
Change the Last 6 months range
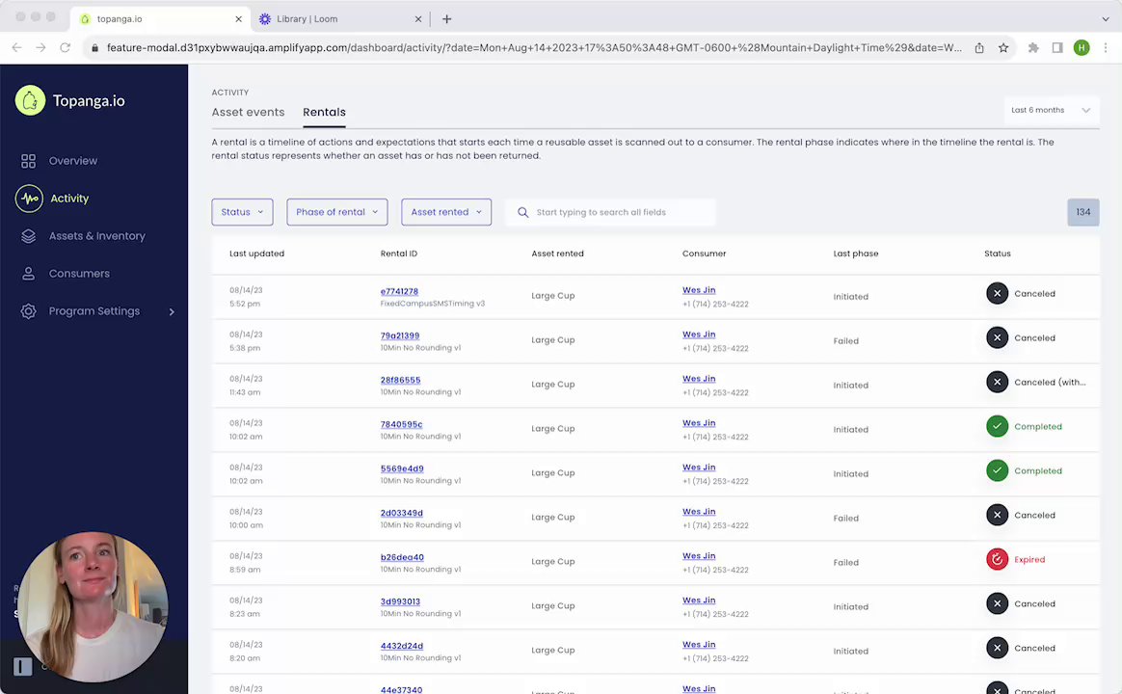(x=1050, y=110)
